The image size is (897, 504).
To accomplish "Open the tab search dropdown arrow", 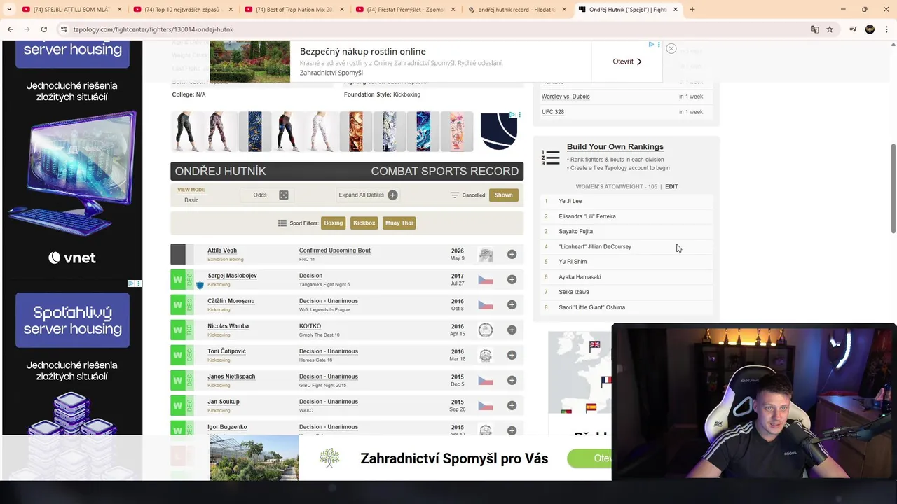I will (9, 9).
